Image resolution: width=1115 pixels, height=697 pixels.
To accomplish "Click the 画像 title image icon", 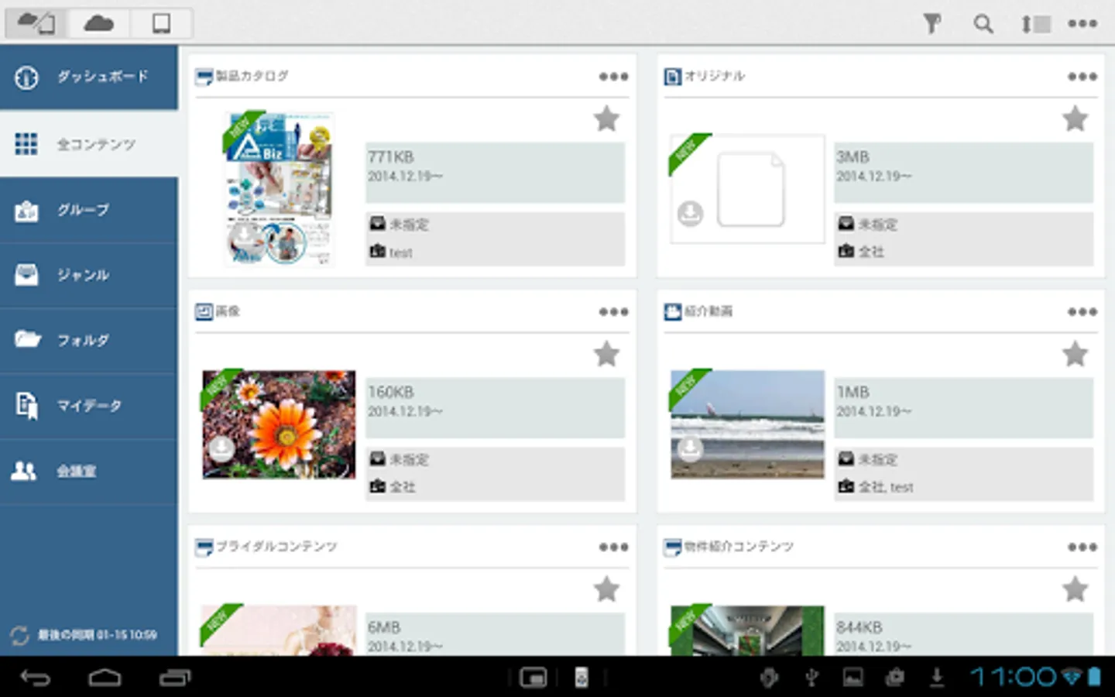I will (x=204, y=311).
